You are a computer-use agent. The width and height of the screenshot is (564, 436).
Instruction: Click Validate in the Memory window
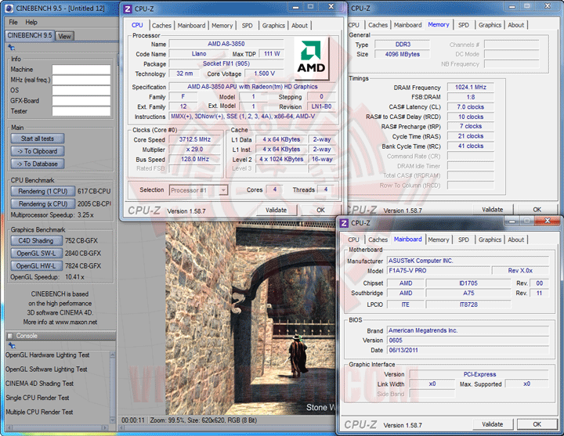coord(493,210)
